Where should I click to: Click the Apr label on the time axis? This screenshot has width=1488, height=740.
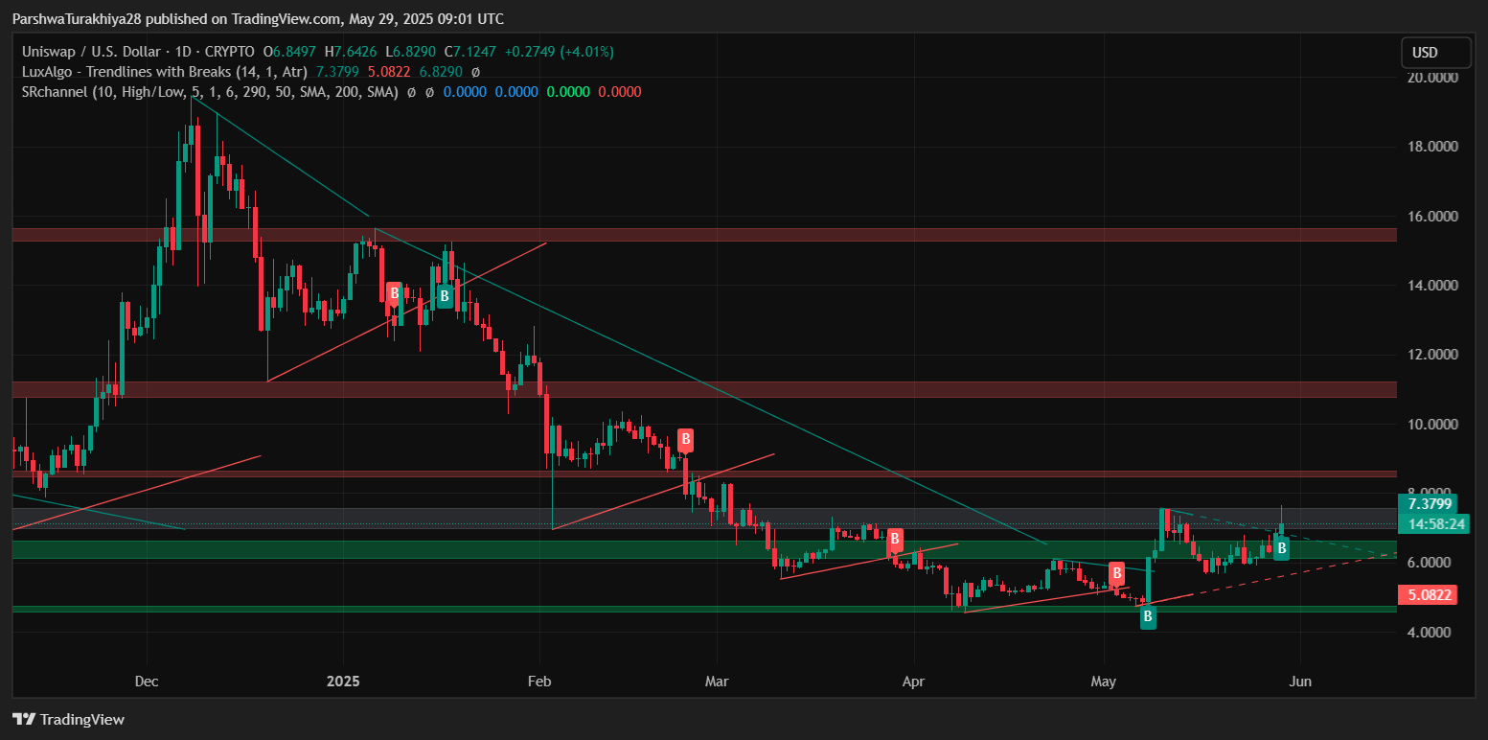[914, 682]
